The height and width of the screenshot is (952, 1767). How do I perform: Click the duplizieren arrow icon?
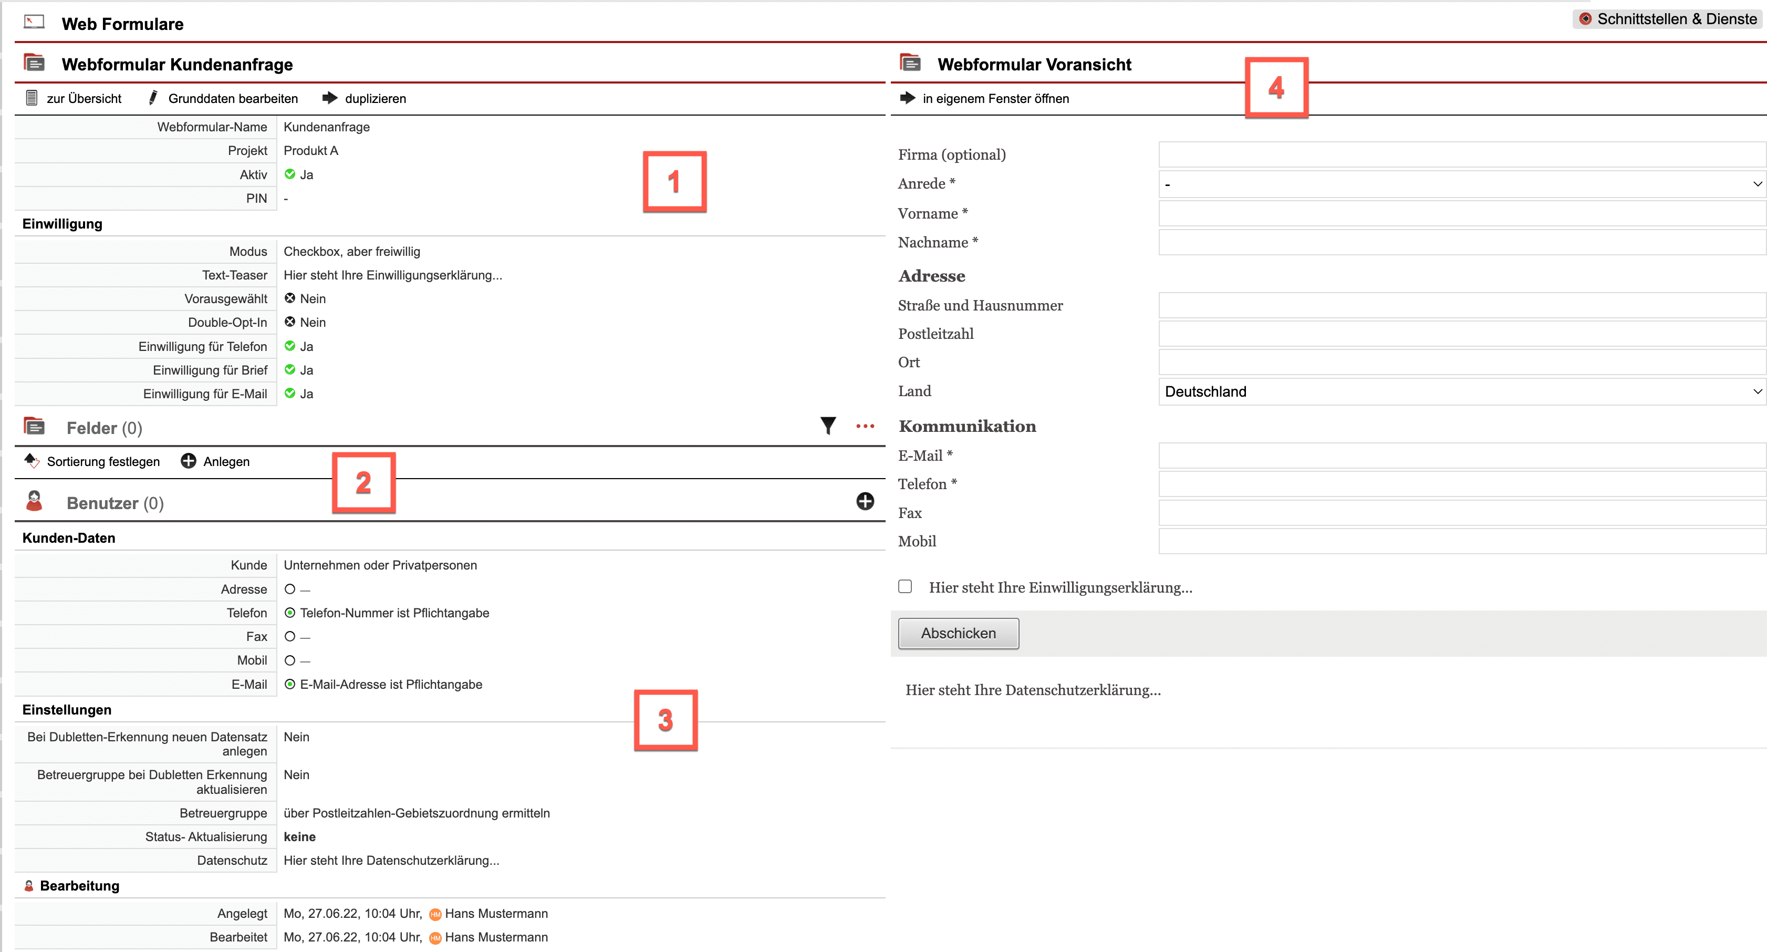tap(330, 98)
